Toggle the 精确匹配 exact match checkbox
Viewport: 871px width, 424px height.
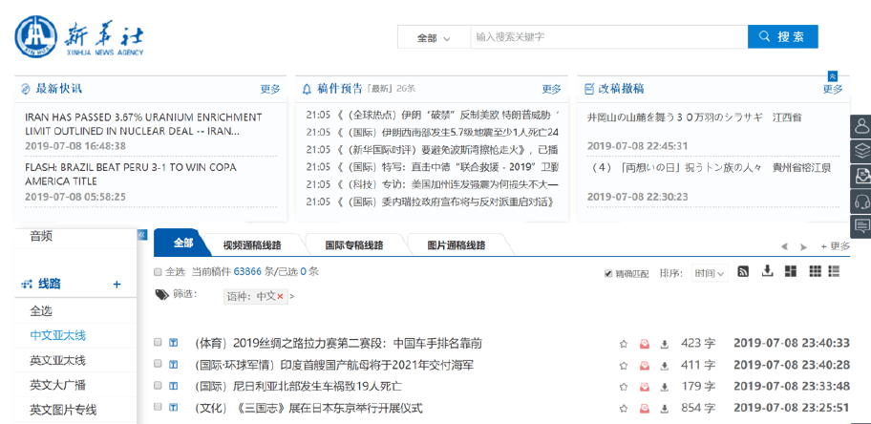pos(608,274)
